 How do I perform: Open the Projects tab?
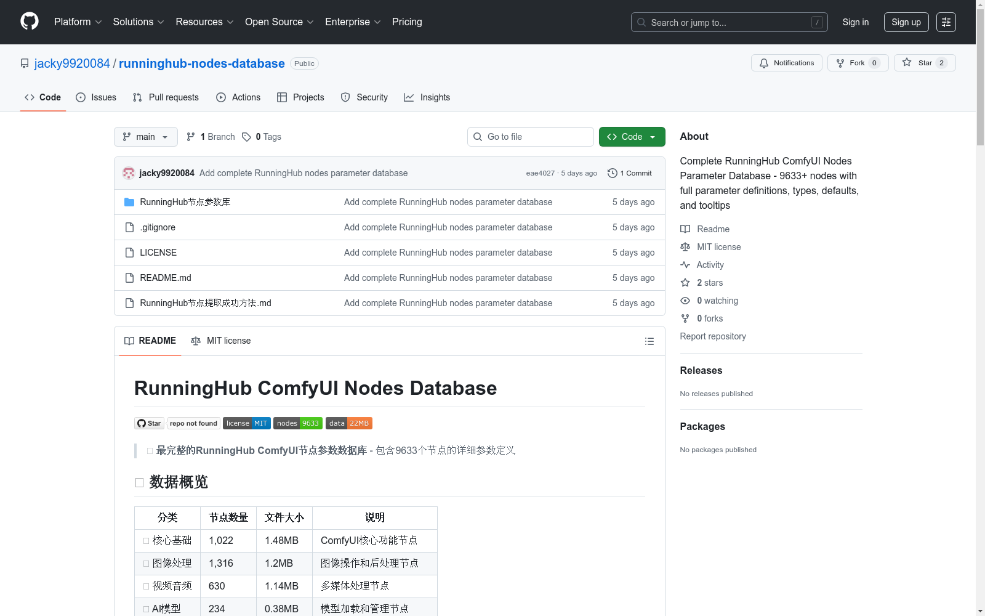[300, 97]
